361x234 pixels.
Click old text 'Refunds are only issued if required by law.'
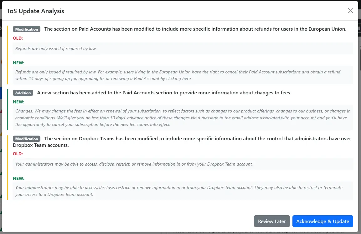click(56, 48)
